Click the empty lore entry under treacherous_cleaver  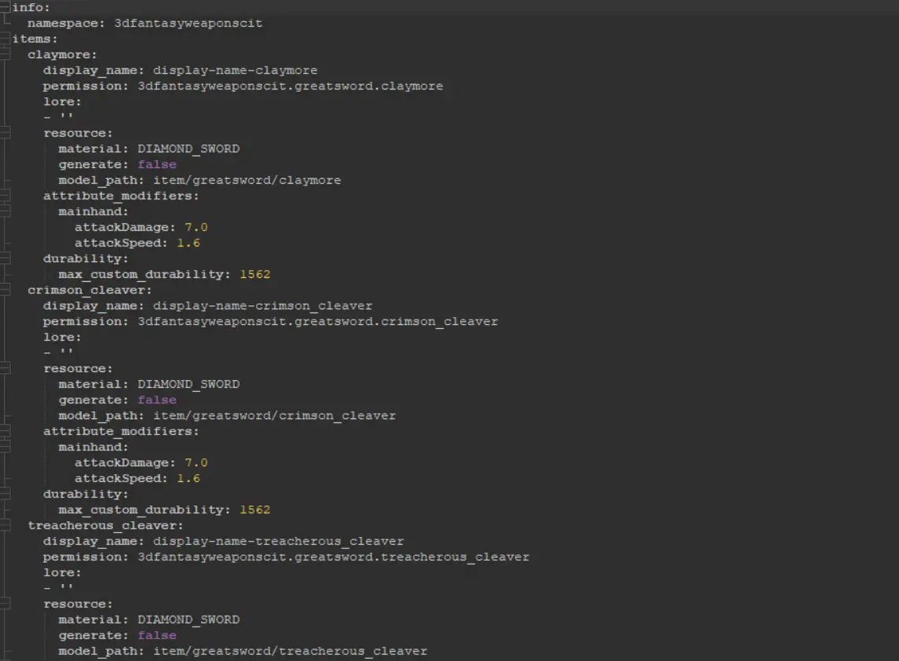tap(58, 587)
